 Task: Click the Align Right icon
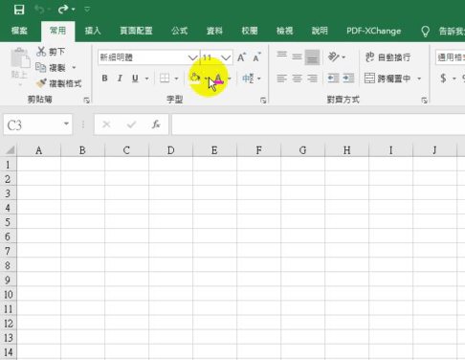click(x=312, y=79)
